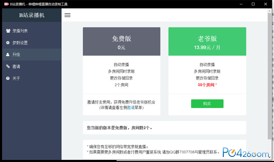Click the B站录播机 sidebar title

[32, 15]
